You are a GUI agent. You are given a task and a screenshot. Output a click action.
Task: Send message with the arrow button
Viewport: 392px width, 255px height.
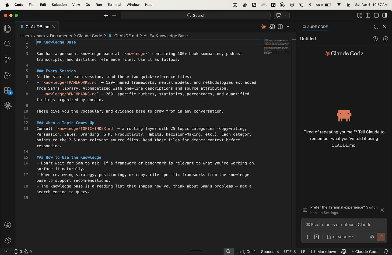click(381, 237)
